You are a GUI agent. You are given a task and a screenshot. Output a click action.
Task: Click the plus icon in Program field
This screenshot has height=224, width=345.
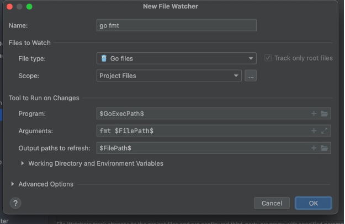coord(314,113)
